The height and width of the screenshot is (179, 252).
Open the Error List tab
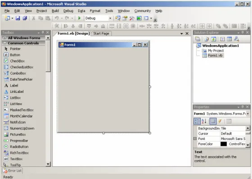click(12, 170)
